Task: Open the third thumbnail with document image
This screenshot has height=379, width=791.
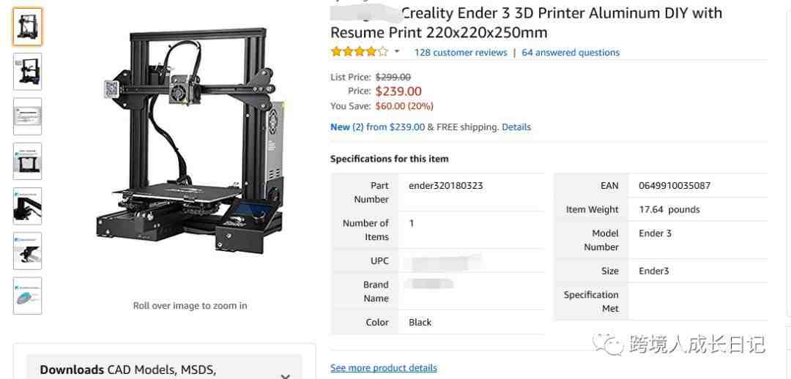Action: tap(27, 116)
